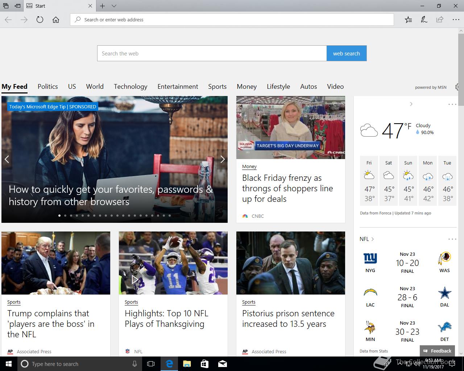Open the Video tab

click(335, 87)
